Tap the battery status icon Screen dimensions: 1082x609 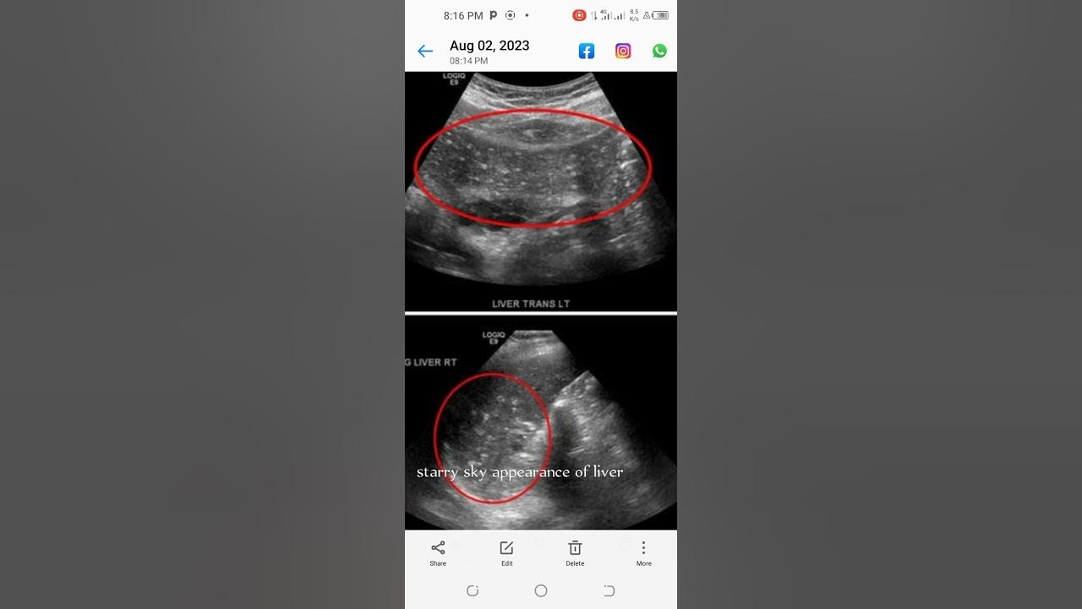(x=660, y=15)
